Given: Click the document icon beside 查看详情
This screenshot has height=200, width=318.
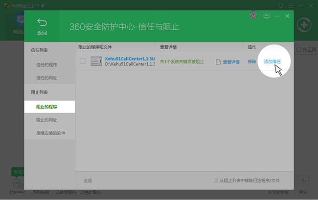Looking at the screenshot, I should pyautogui.click(x=218, y=61).
